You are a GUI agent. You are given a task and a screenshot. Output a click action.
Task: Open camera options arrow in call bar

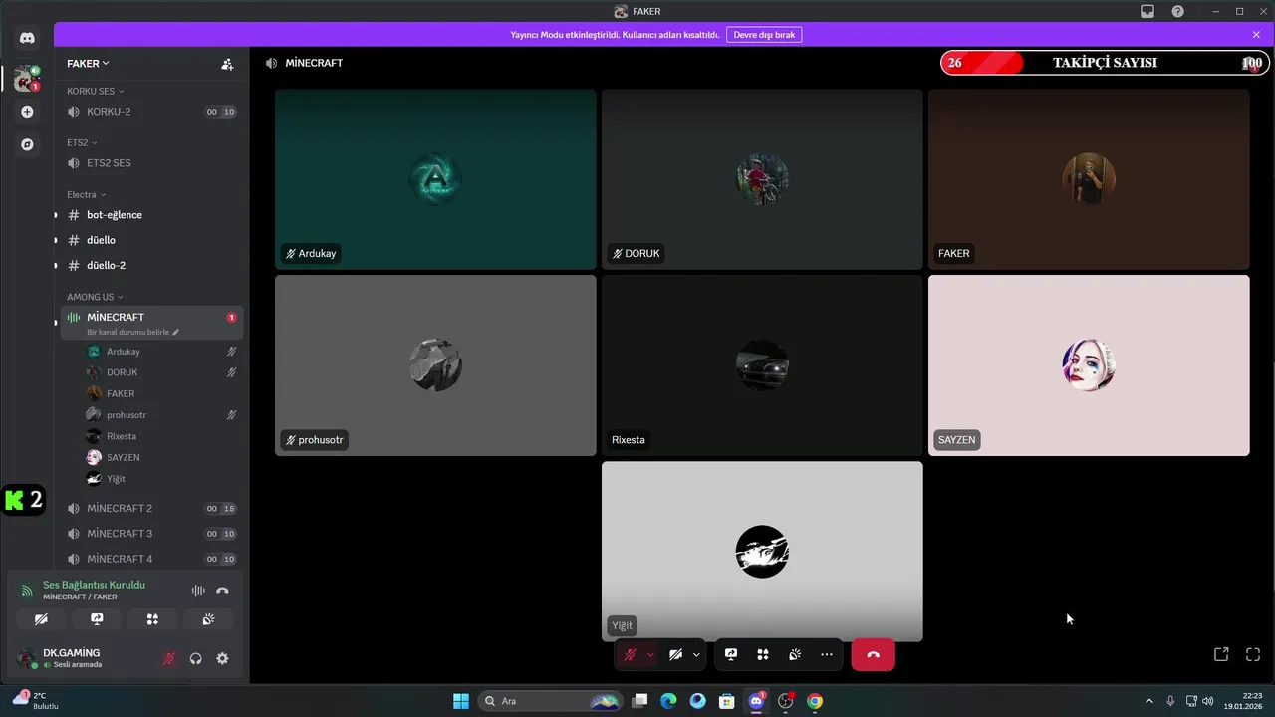coord(696,654)
